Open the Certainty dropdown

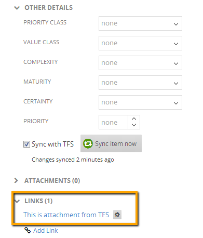coord(140,102)
